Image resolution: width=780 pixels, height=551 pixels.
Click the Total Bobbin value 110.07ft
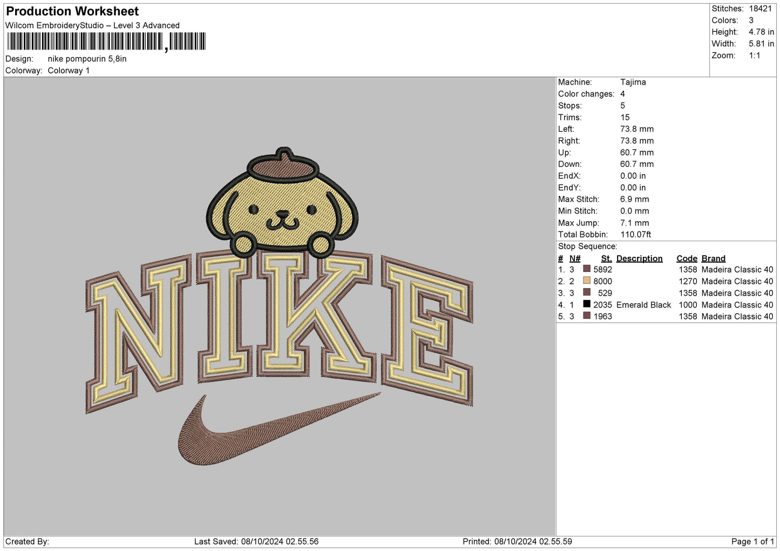coord(636,235)
